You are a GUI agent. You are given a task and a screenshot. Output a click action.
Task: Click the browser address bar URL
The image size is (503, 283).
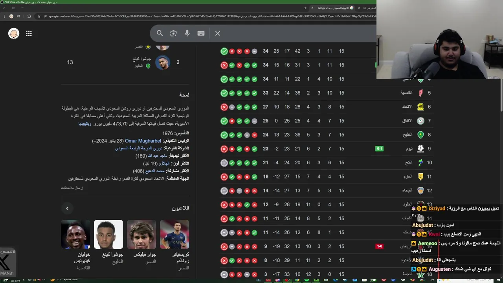212,16
